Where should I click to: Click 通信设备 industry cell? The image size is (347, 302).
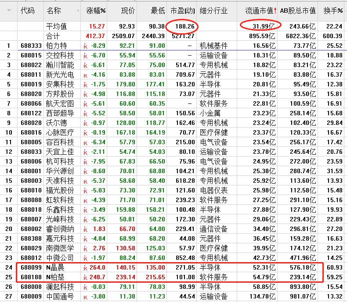click(213, 229)
